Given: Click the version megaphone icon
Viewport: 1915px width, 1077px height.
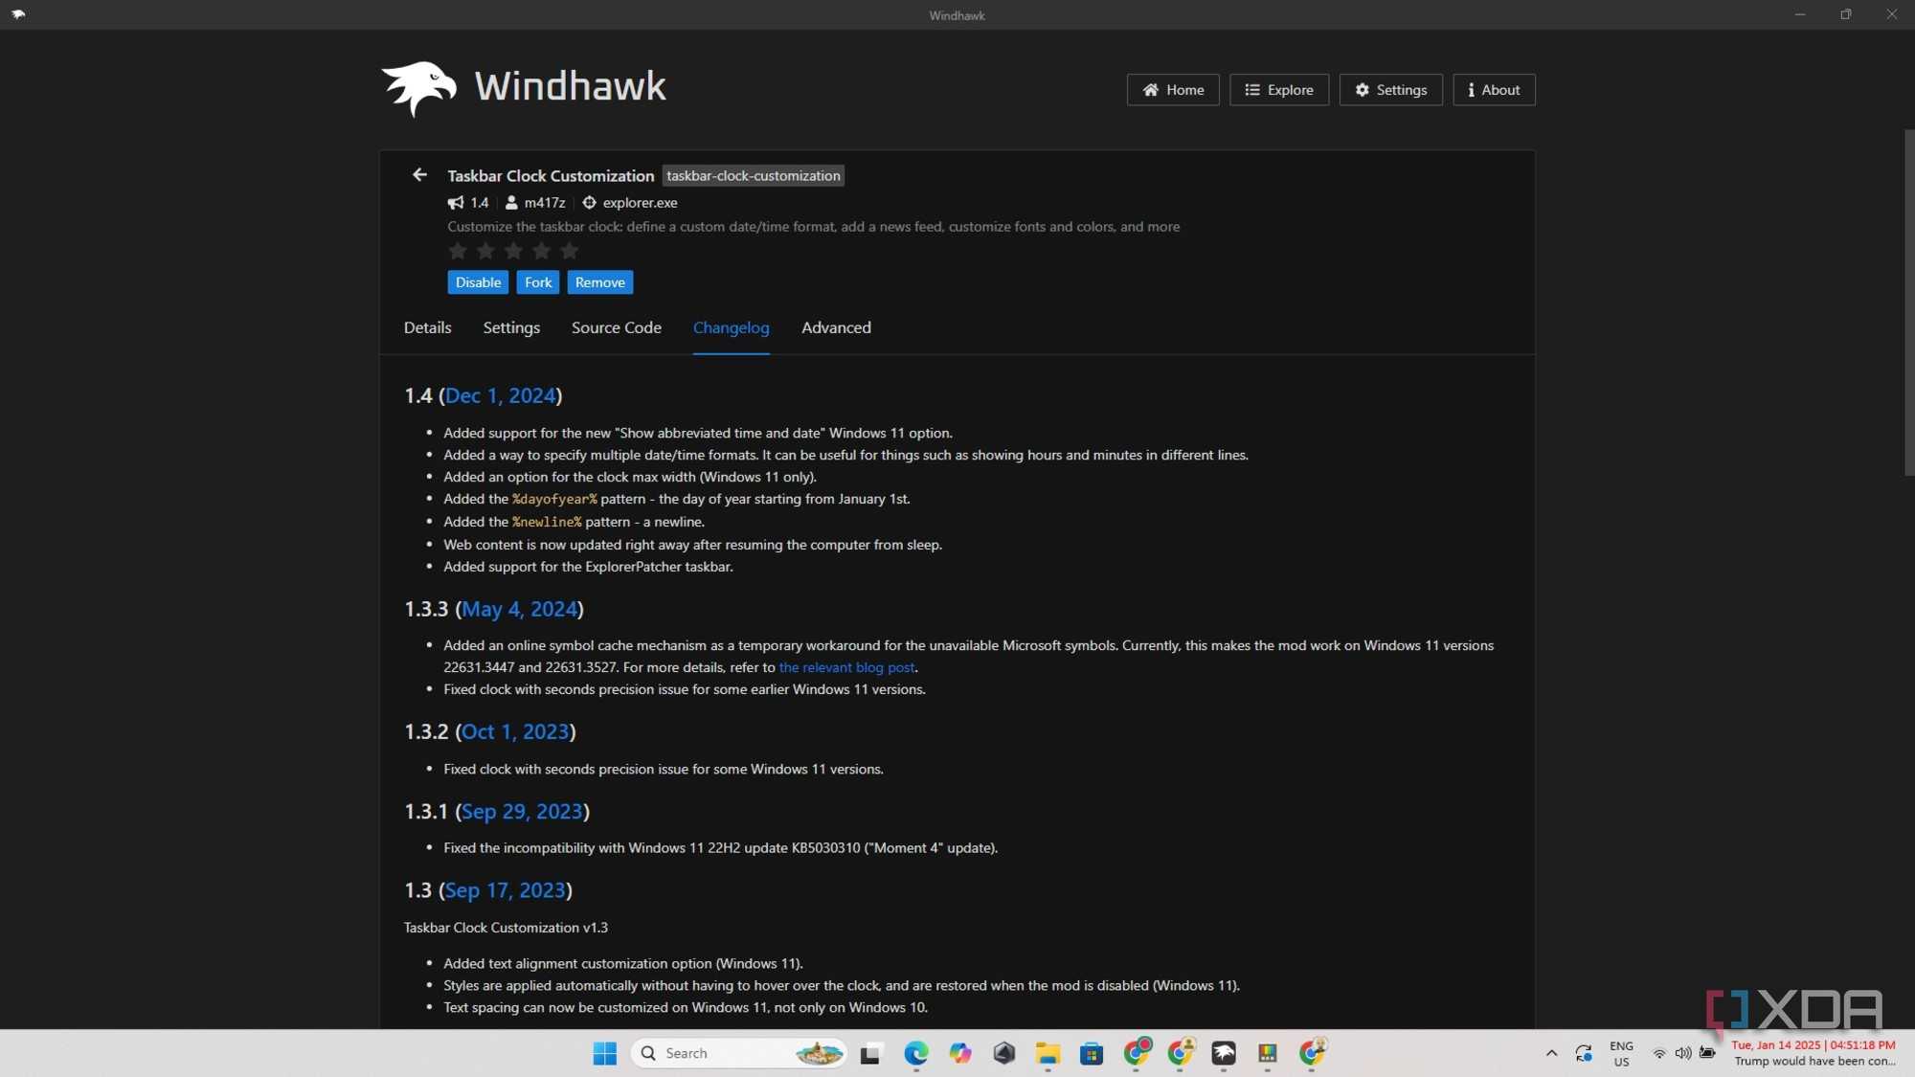Looking at the screenshot, I should pos(456,203).
